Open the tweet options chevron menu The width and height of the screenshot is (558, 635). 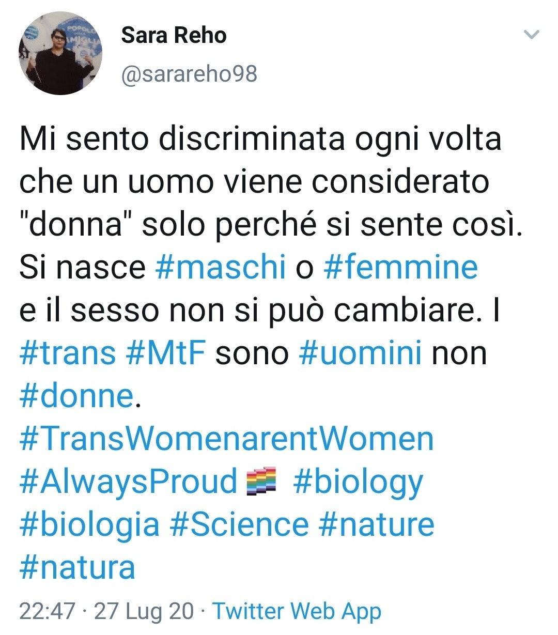point(531,35)
